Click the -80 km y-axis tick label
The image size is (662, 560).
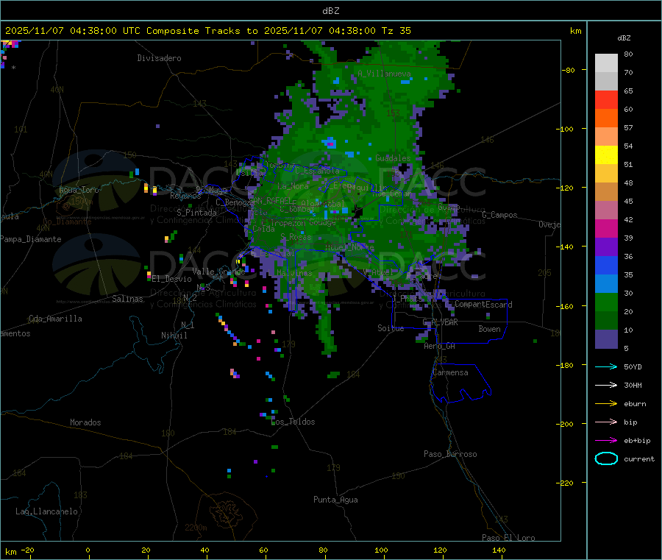(x=569, y=70)
